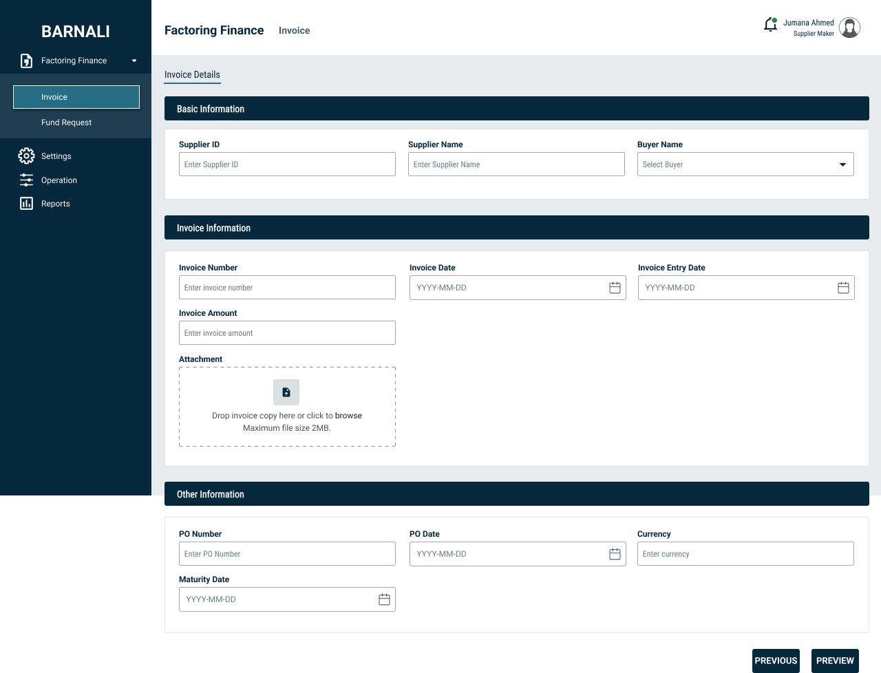Image resolution: width=881 pixels, height=673 pixels.
Task: Click the attachment upload file icon
Action: pos(286,392)
